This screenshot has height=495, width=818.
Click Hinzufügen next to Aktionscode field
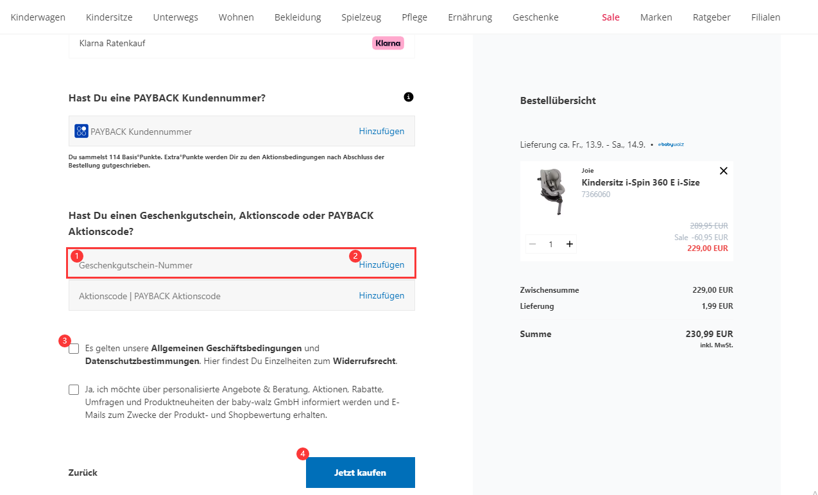[x=382, y=295]
